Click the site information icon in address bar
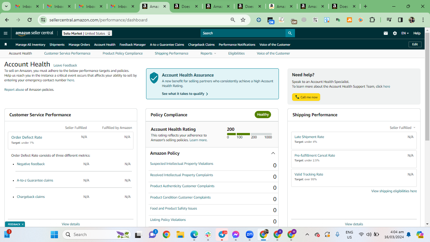Screen dimensions: 430x242 click(x=43, y=20)
